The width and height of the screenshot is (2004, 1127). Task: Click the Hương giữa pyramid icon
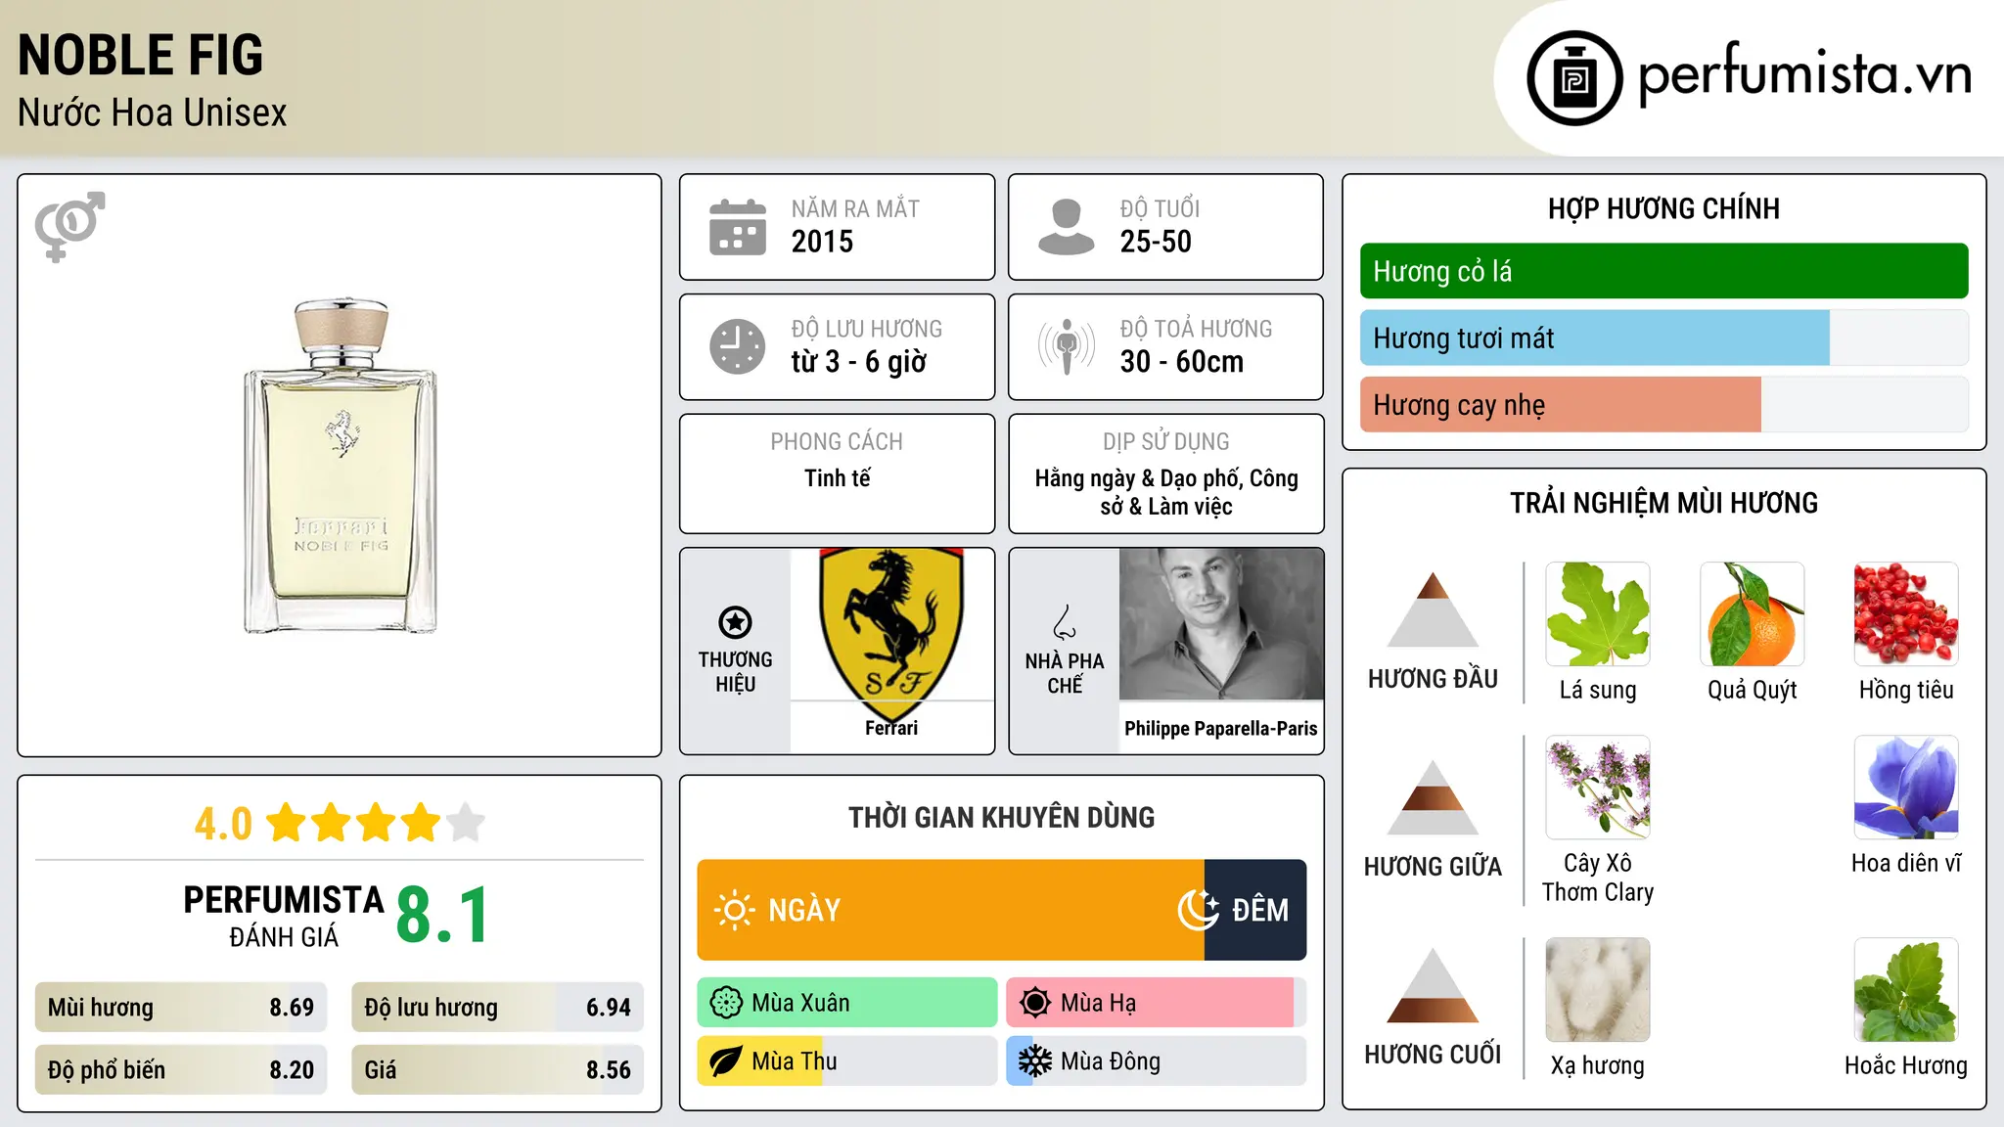(x=1433, y=797)
